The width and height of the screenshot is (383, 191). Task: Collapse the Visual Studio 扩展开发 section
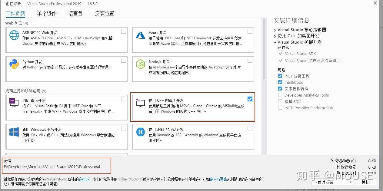275,42
